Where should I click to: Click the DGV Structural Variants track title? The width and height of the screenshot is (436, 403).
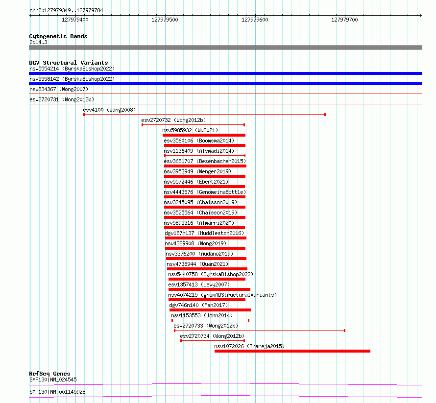69,63
